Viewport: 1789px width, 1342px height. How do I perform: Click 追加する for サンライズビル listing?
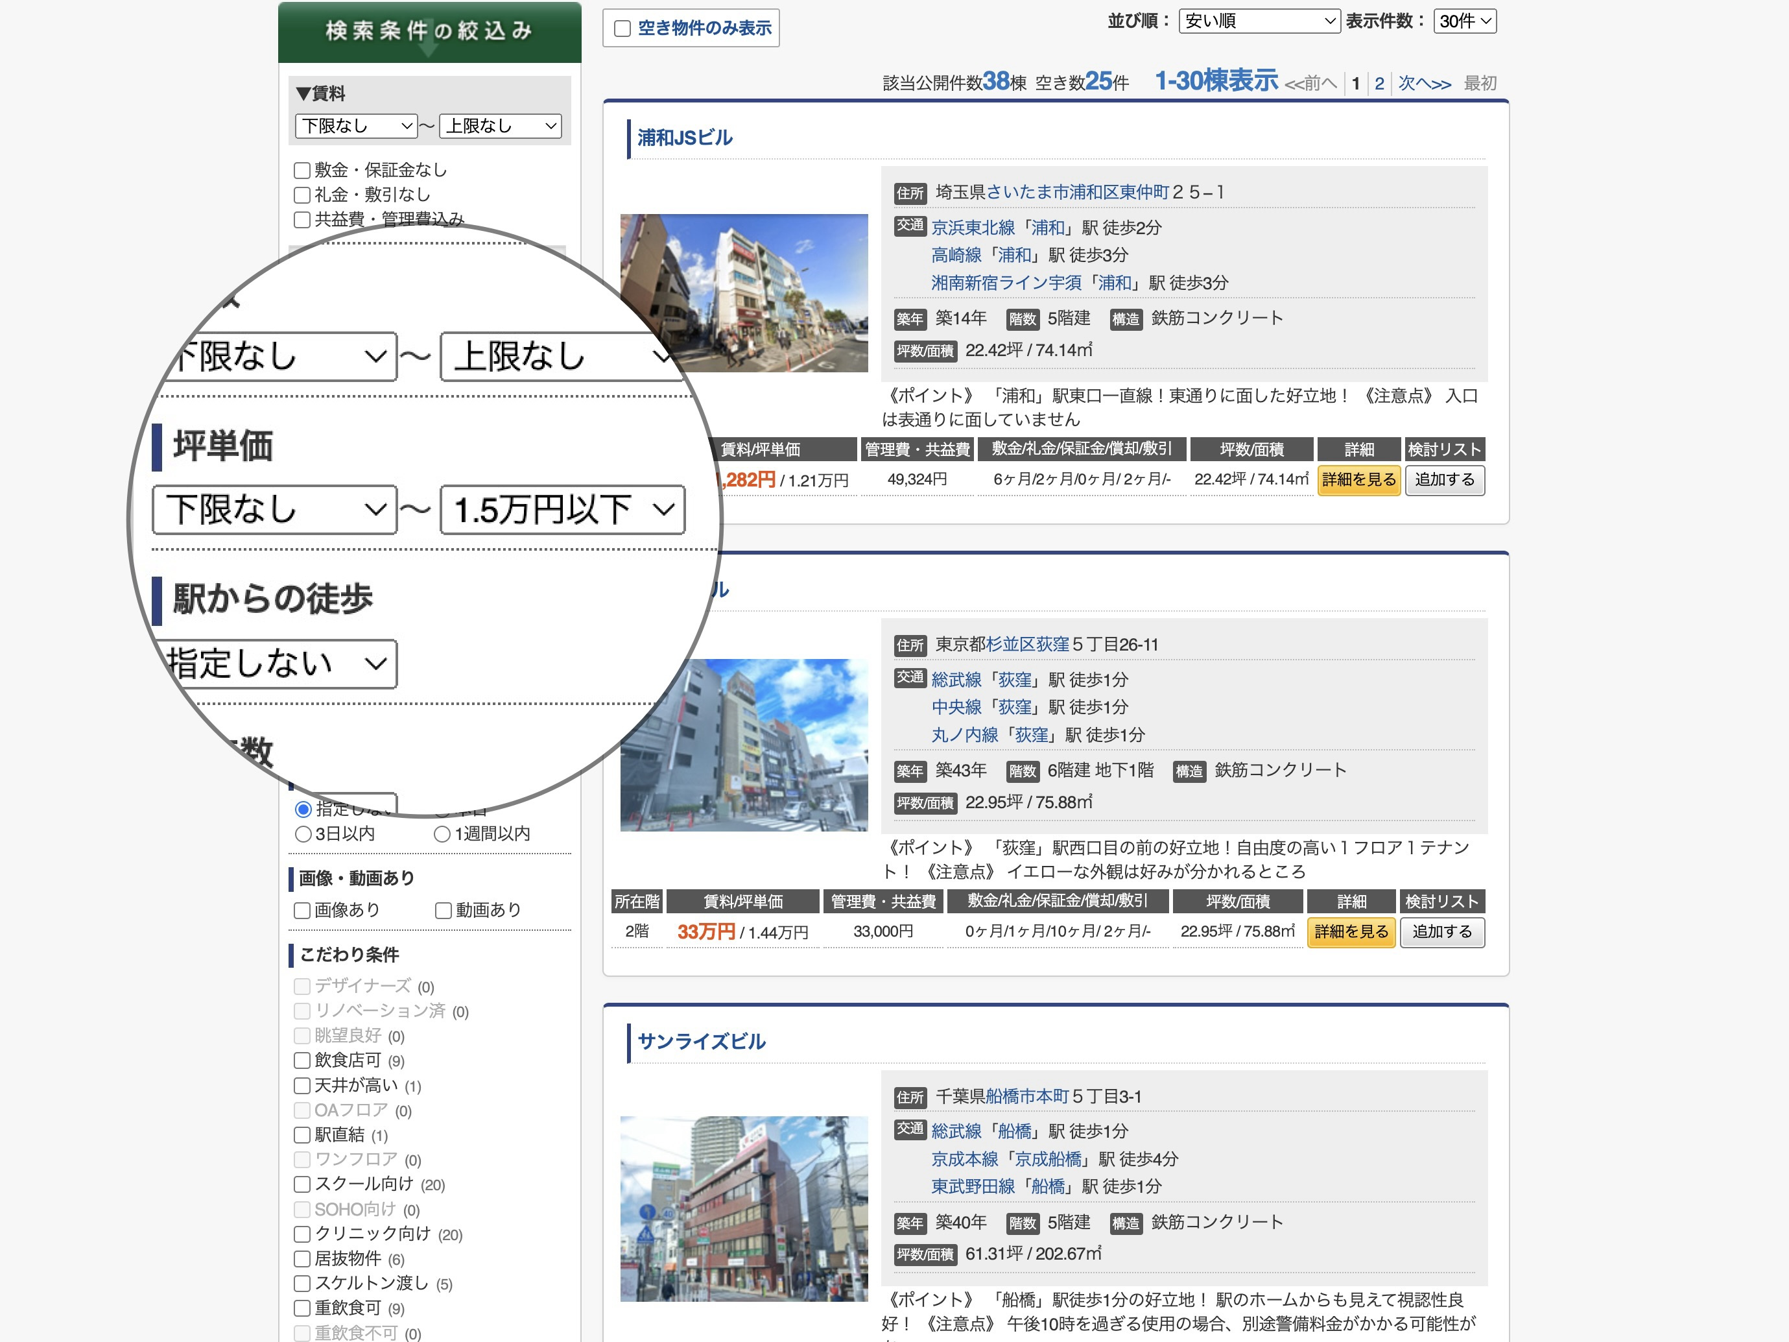1445,1339
